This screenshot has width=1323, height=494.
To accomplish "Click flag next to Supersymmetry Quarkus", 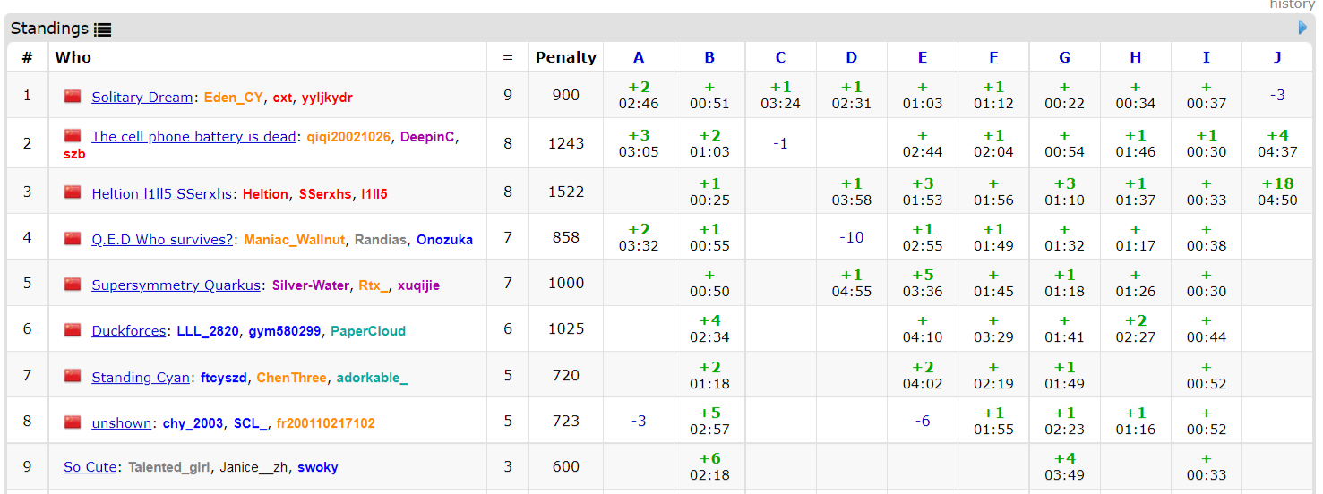I will [73, 285].
